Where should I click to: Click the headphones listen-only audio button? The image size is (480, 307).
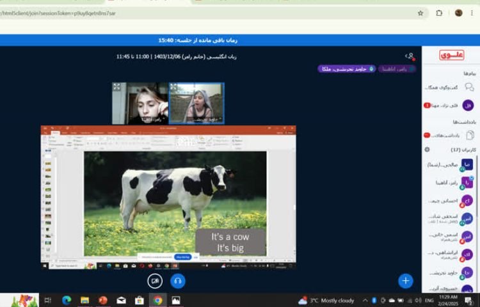tap(177, 281)
